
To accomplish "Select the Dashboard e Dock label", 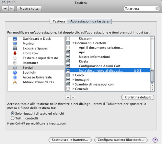I will [37, 39].
